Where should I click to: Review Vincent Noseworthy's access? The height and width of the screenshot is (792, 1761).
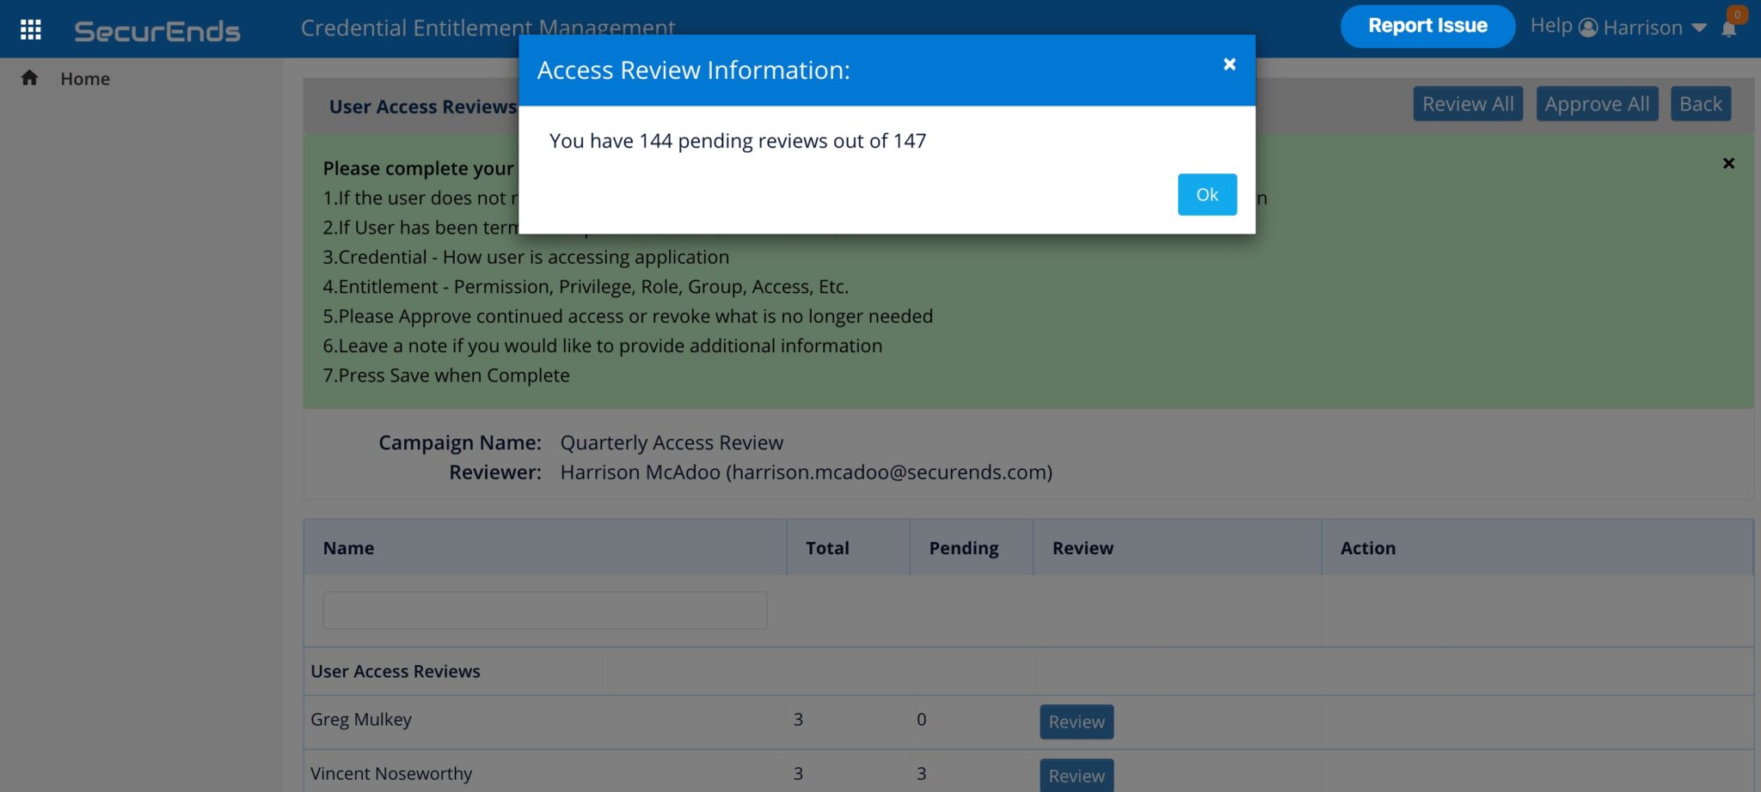[1076, 776]
